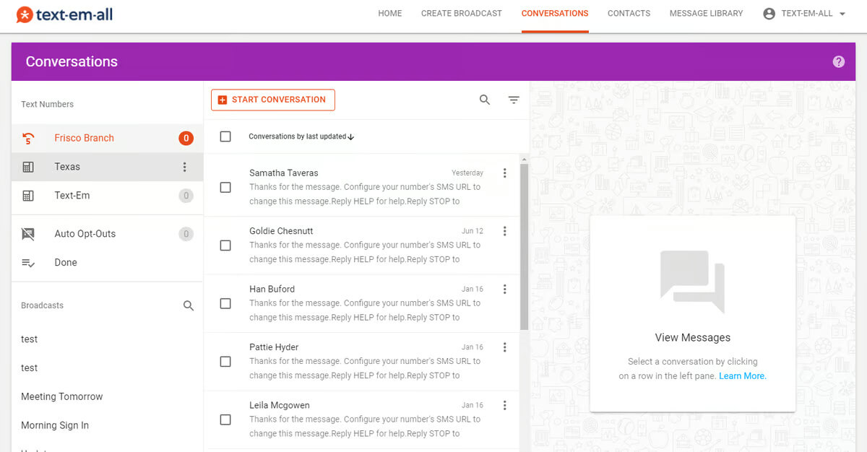
Task: Click the Jun 12 timestamp
Action: tap(473, 231)
